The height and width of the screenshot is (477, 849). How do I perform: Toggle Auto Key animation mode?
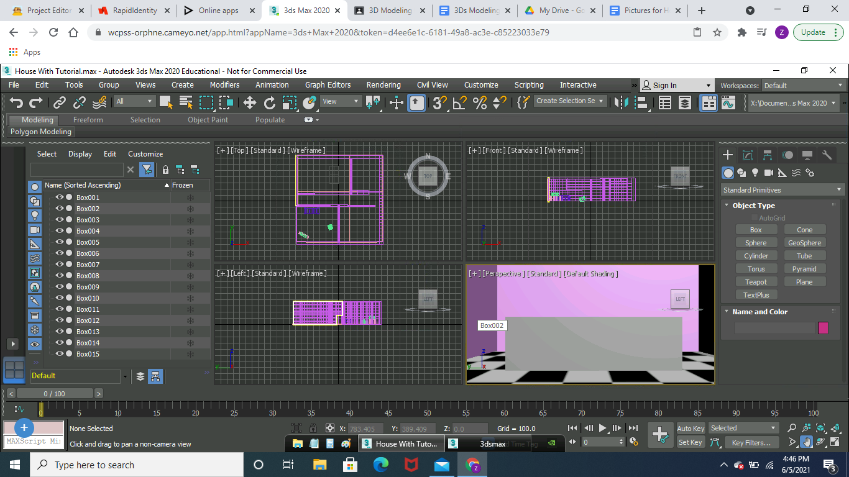click(x=691, y=429)
